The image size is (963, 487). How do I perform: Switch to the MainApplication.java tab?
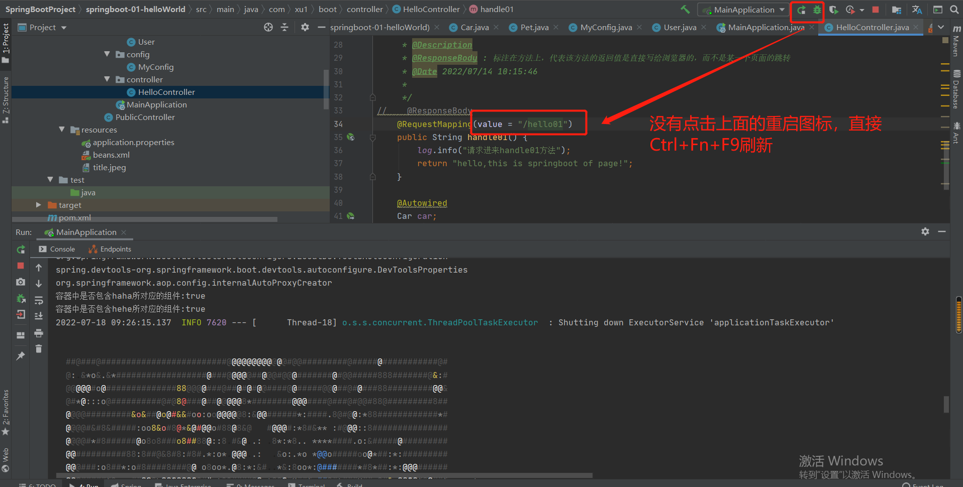pos(765,28)
